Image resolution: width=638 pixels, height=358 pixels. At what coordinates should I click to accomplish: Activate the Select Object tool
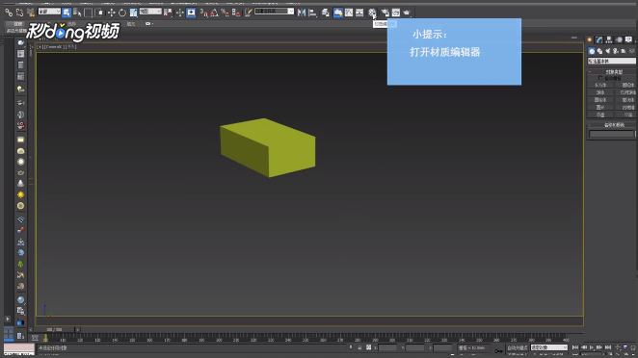[66, 13]
